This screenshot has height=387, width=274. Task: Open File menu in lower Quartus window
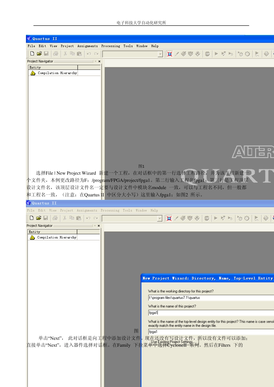31,210
